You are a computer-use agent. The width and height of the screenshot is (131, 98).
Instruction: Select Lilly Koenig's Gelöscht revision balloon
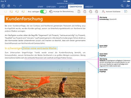[x=114, y=63]
